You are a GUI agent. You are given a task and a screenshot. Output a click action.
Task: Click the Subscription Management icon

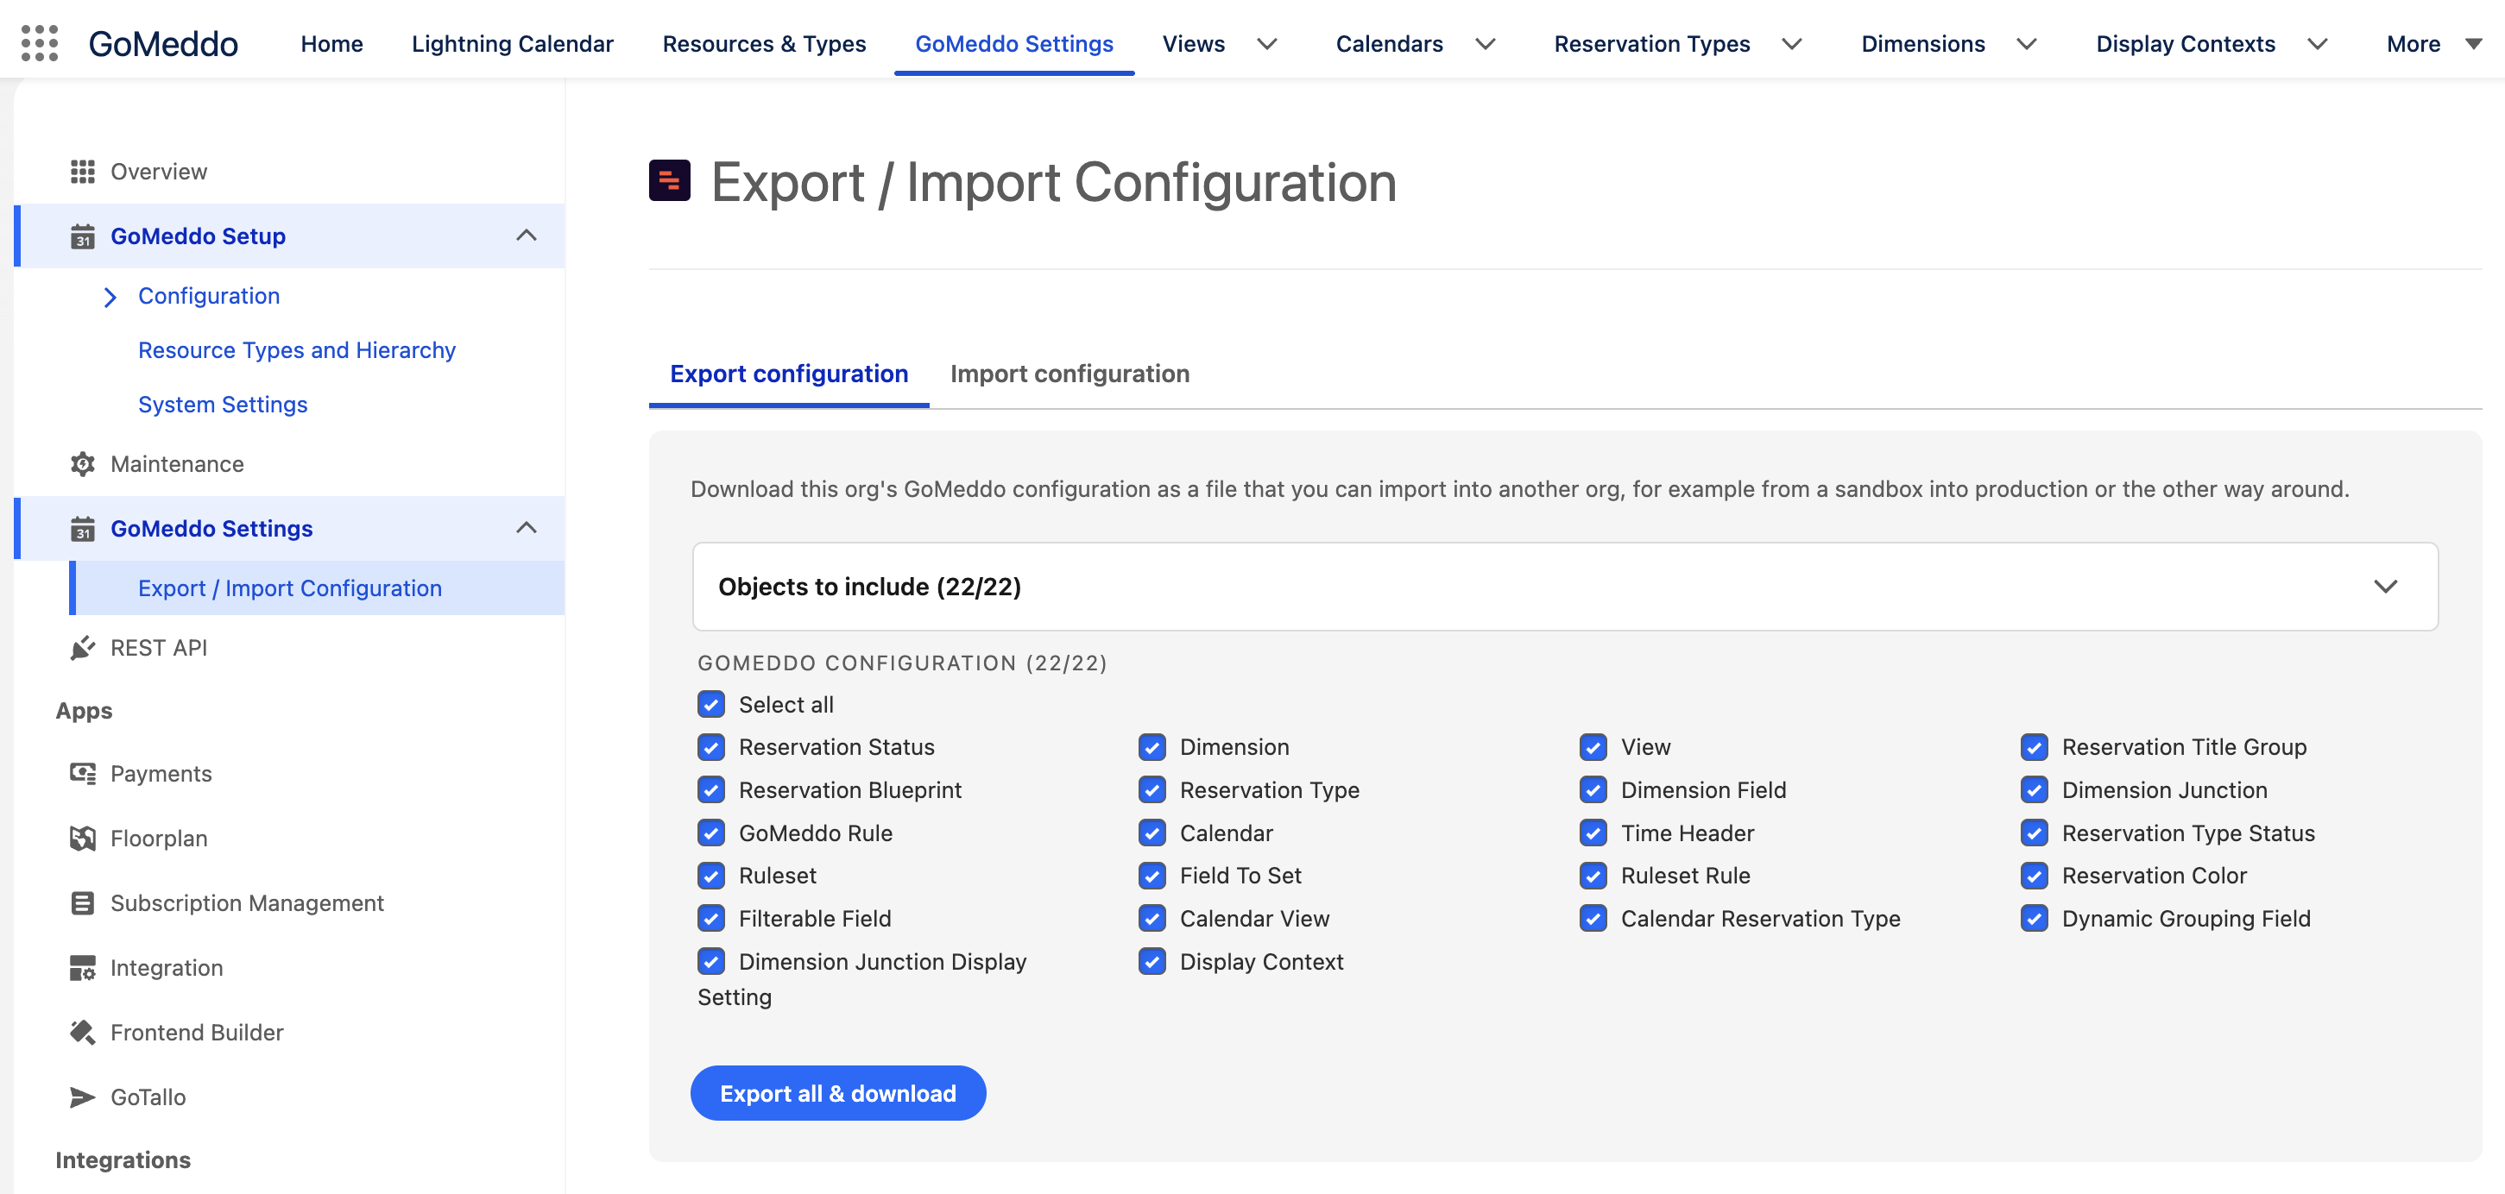coord(83,903)
